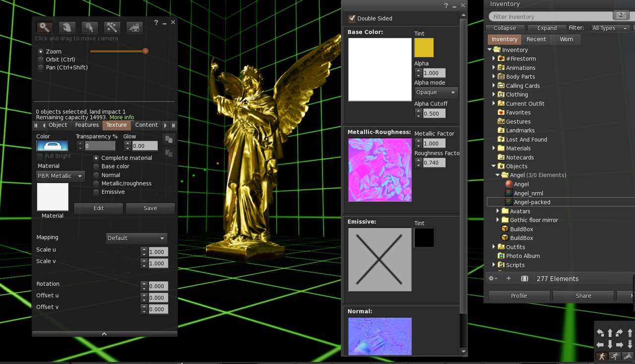635x364 pixels.
Task: Click the strafe-left movement arrow
Action: click(600, 344)
